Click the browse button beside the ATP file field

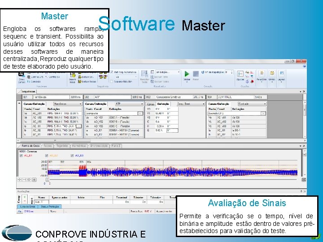pos(140,113)
